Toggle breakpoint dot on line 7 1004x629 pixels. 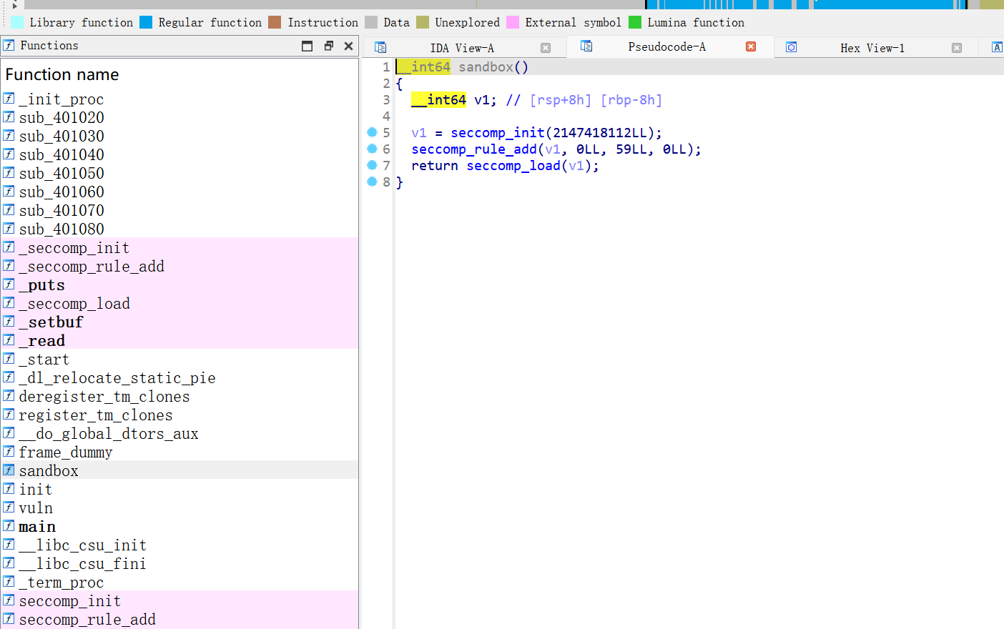point(372,165)
